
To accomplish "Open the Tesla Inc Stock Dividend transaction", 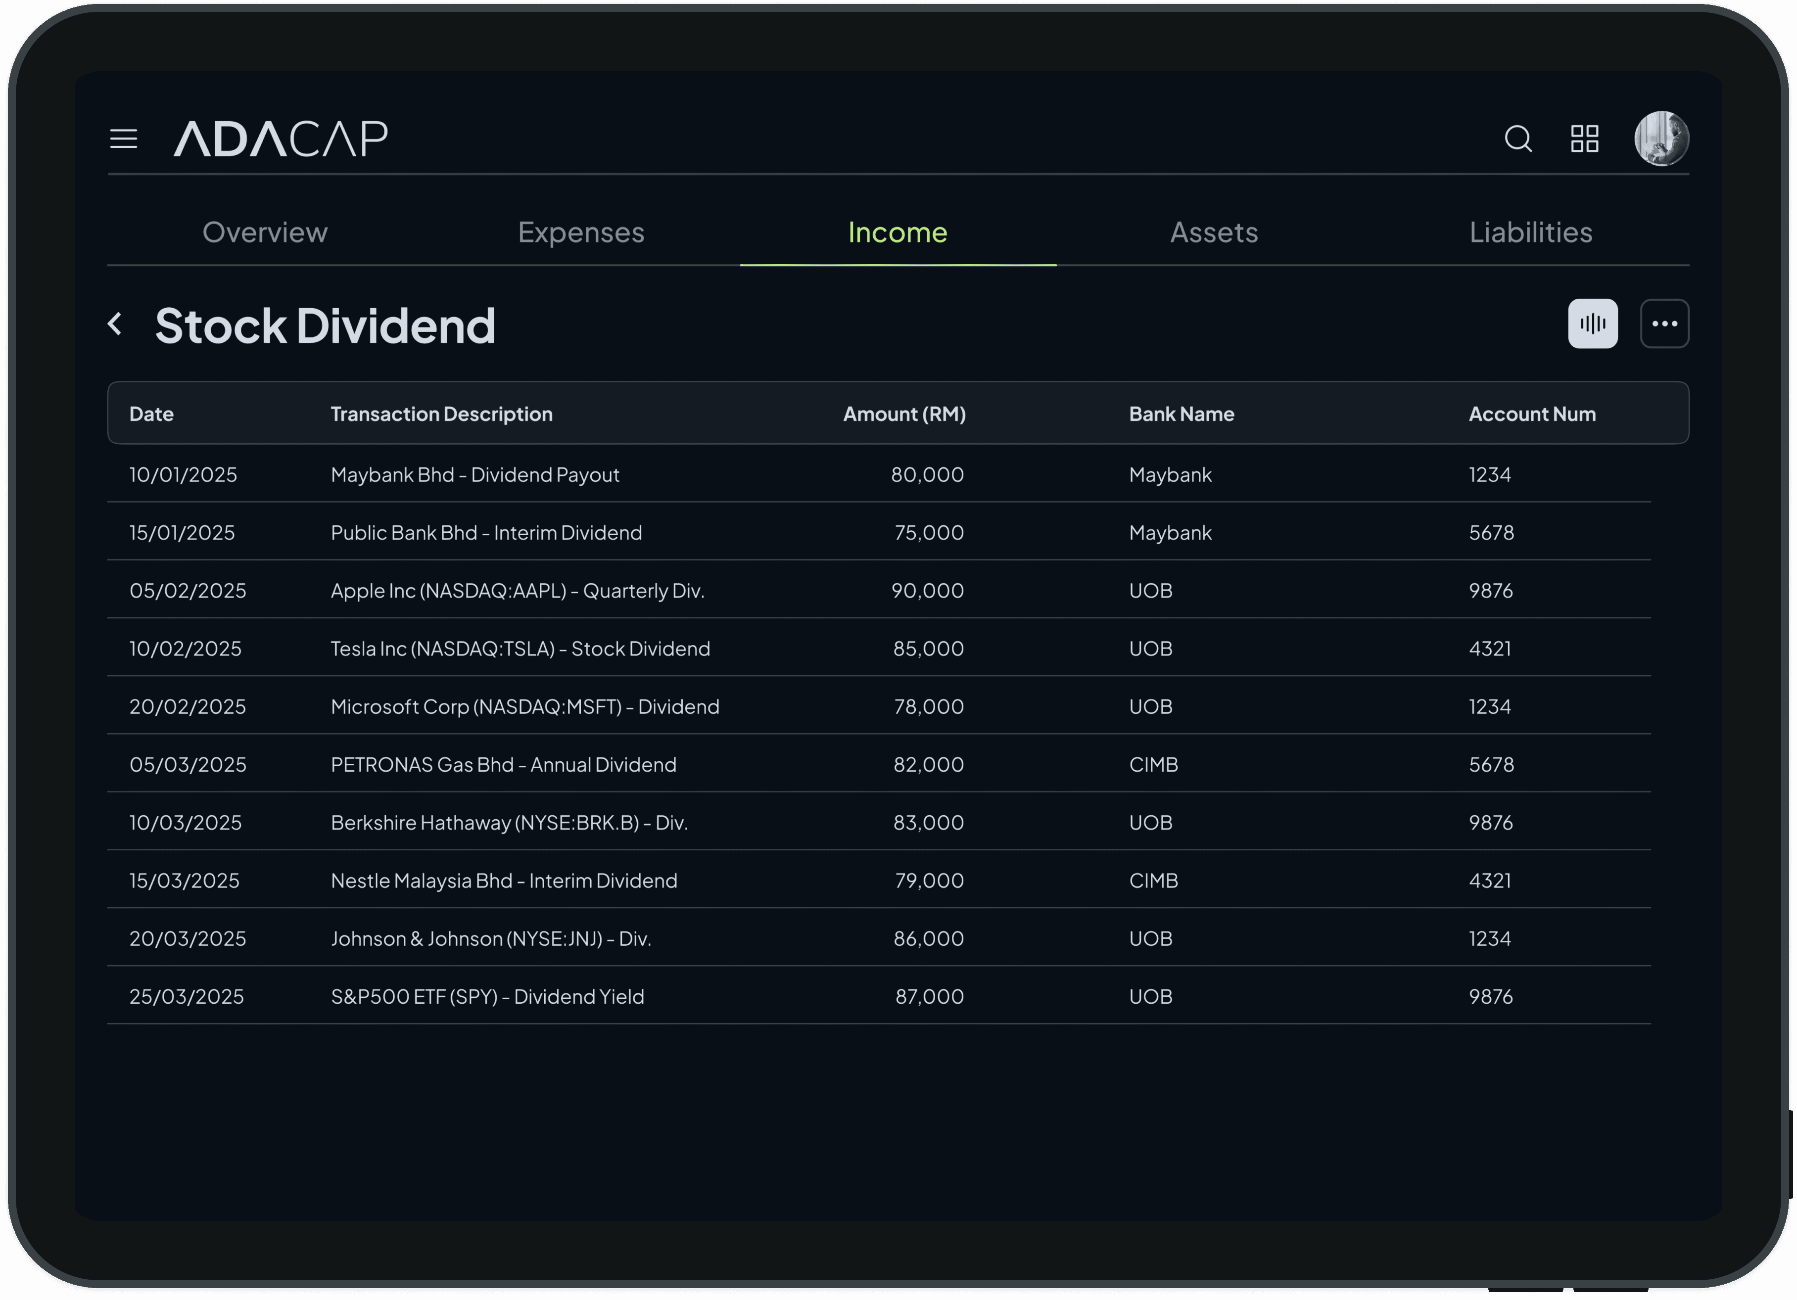I will pyautogui.click(x=520, y=649).
